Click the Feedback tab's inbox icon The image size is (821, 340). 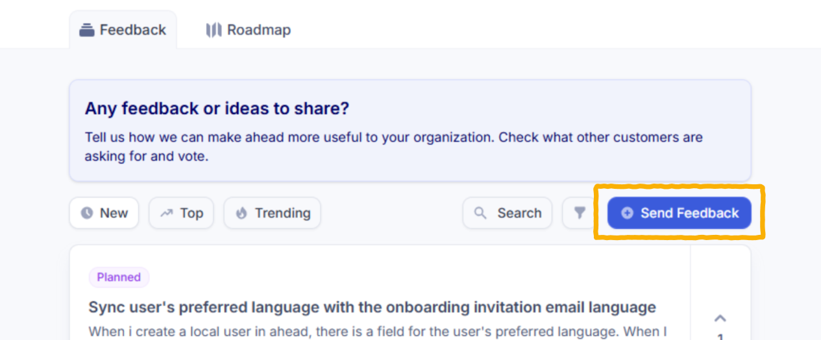(87, 30)
